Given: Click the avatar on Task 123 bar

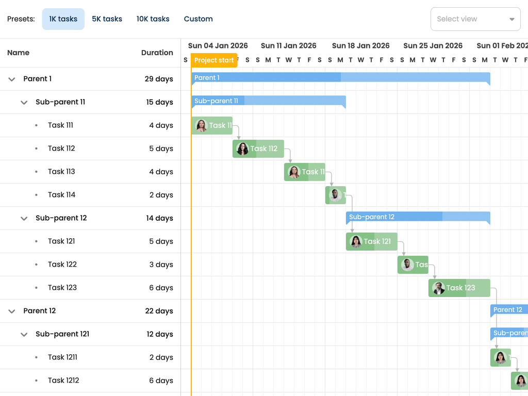Looking at the screenshot, I should coord(438,288).
